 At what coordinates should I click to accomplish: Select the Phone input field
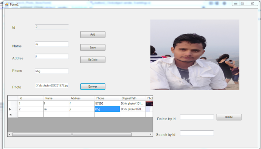(52, 71)
